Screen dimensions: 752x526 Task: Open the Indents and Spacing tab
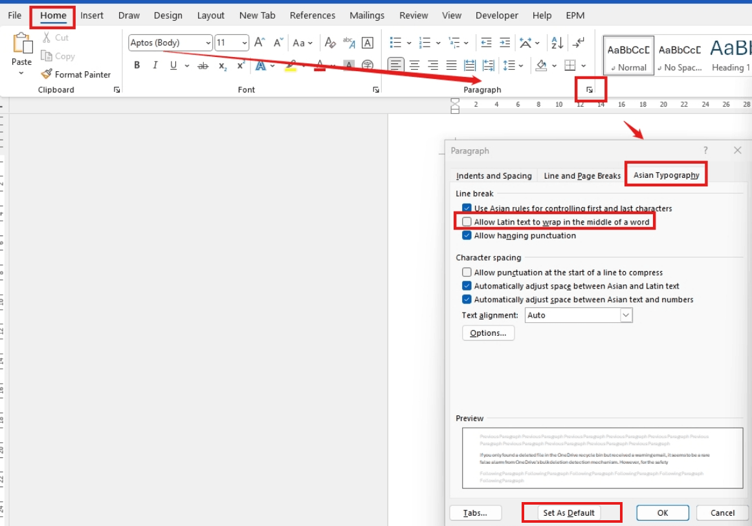[494, 175]
